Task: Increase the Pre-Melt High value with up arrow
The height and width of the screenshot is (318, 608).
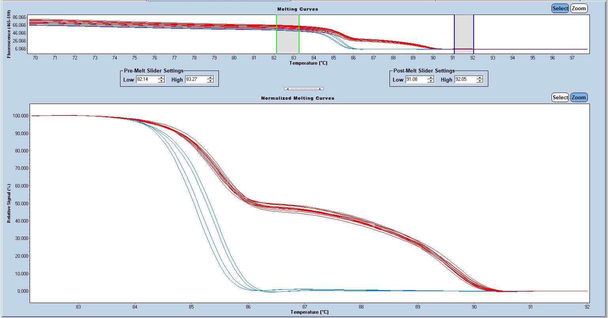Action: coord(211,78)
